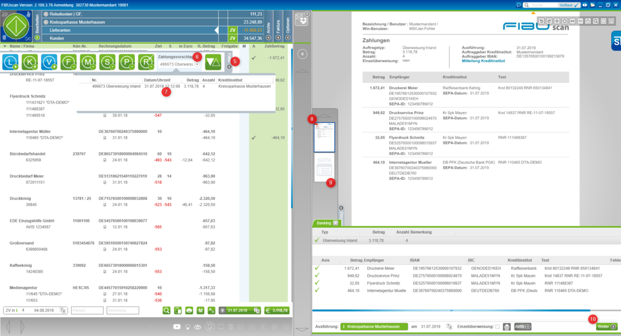Click the green F minus icon
This screenshot has height=336, width=621.
(x=69, y=62)
